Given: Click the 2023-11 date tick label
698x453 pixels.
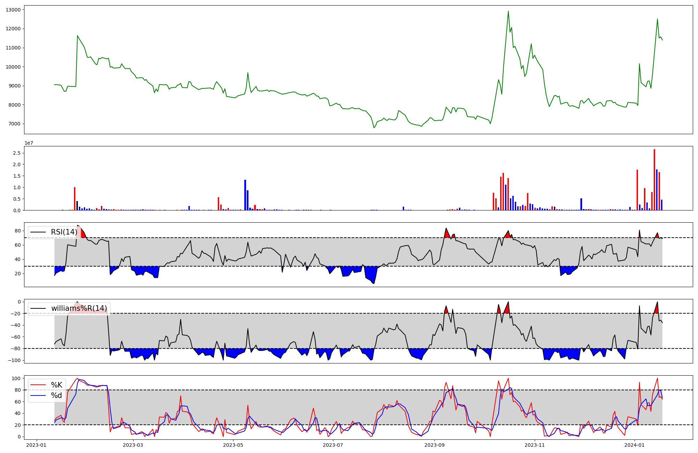Looking at the screenshot, I should point(535,445).
